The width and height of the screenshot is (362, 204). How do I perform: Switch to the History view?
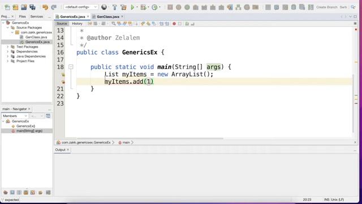77,24
